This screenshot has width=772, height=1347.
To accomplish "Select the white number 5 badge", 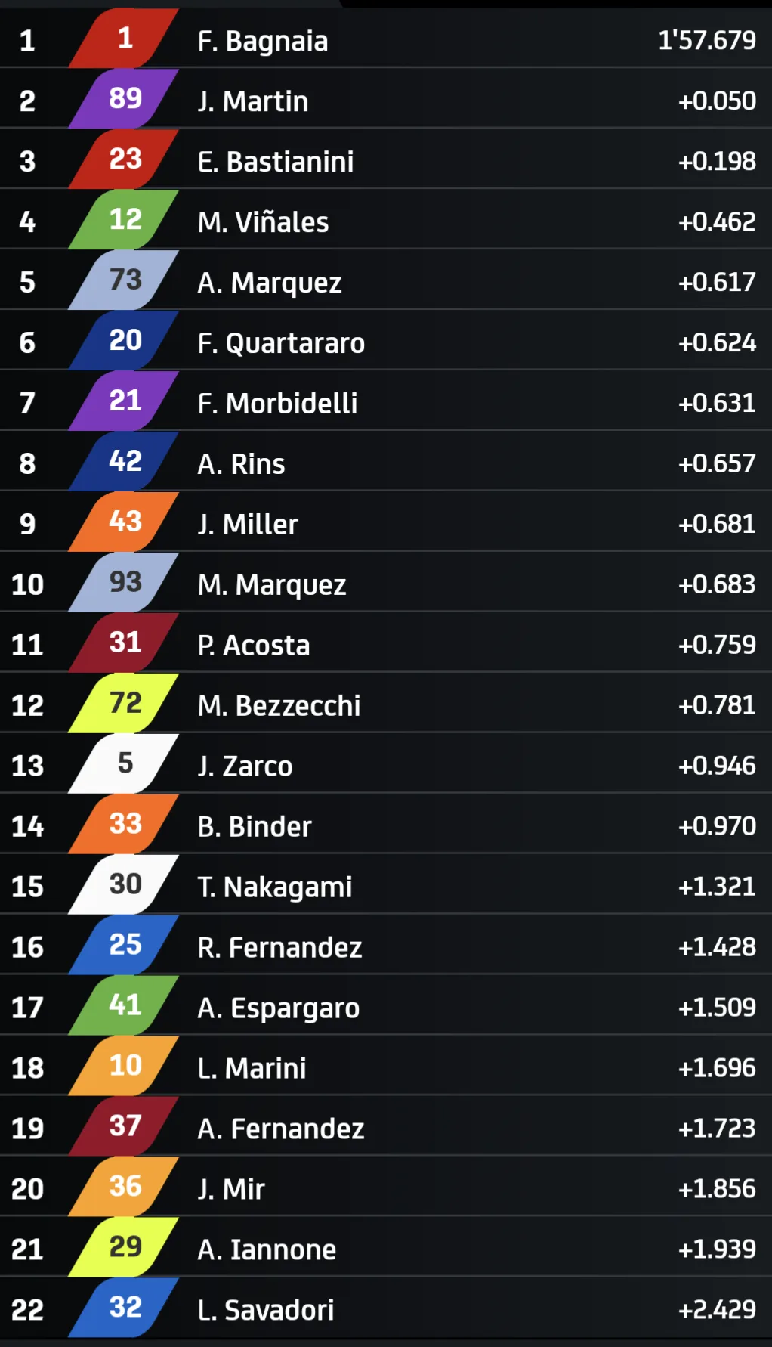I will coord(125,763).
